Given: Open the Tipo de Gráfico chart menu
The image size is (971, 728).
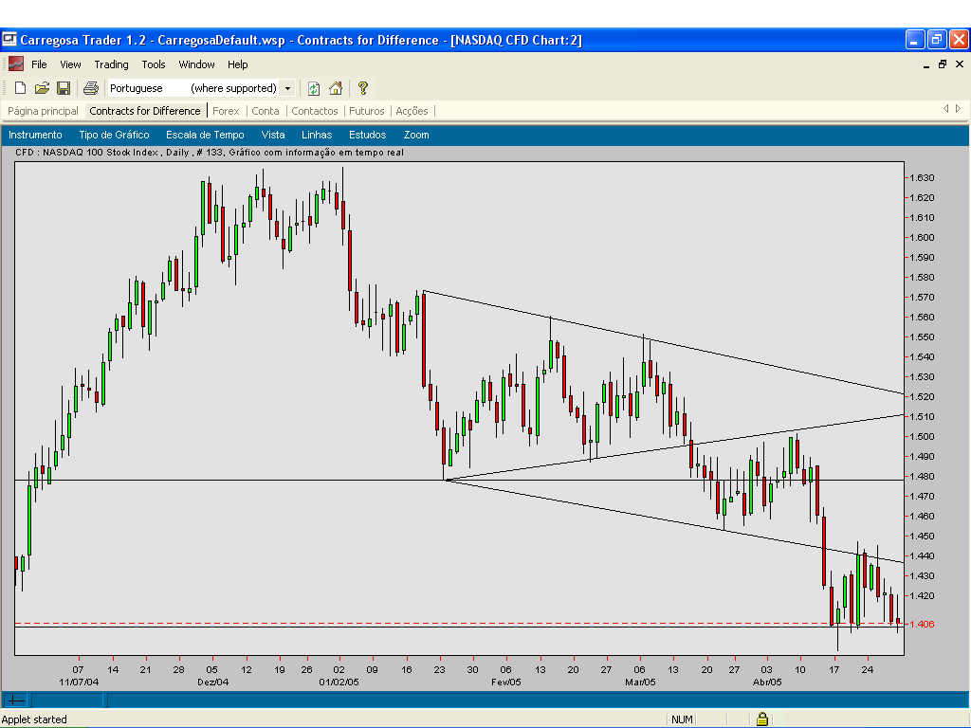Looking at the screenshot, I should (114, 135).
